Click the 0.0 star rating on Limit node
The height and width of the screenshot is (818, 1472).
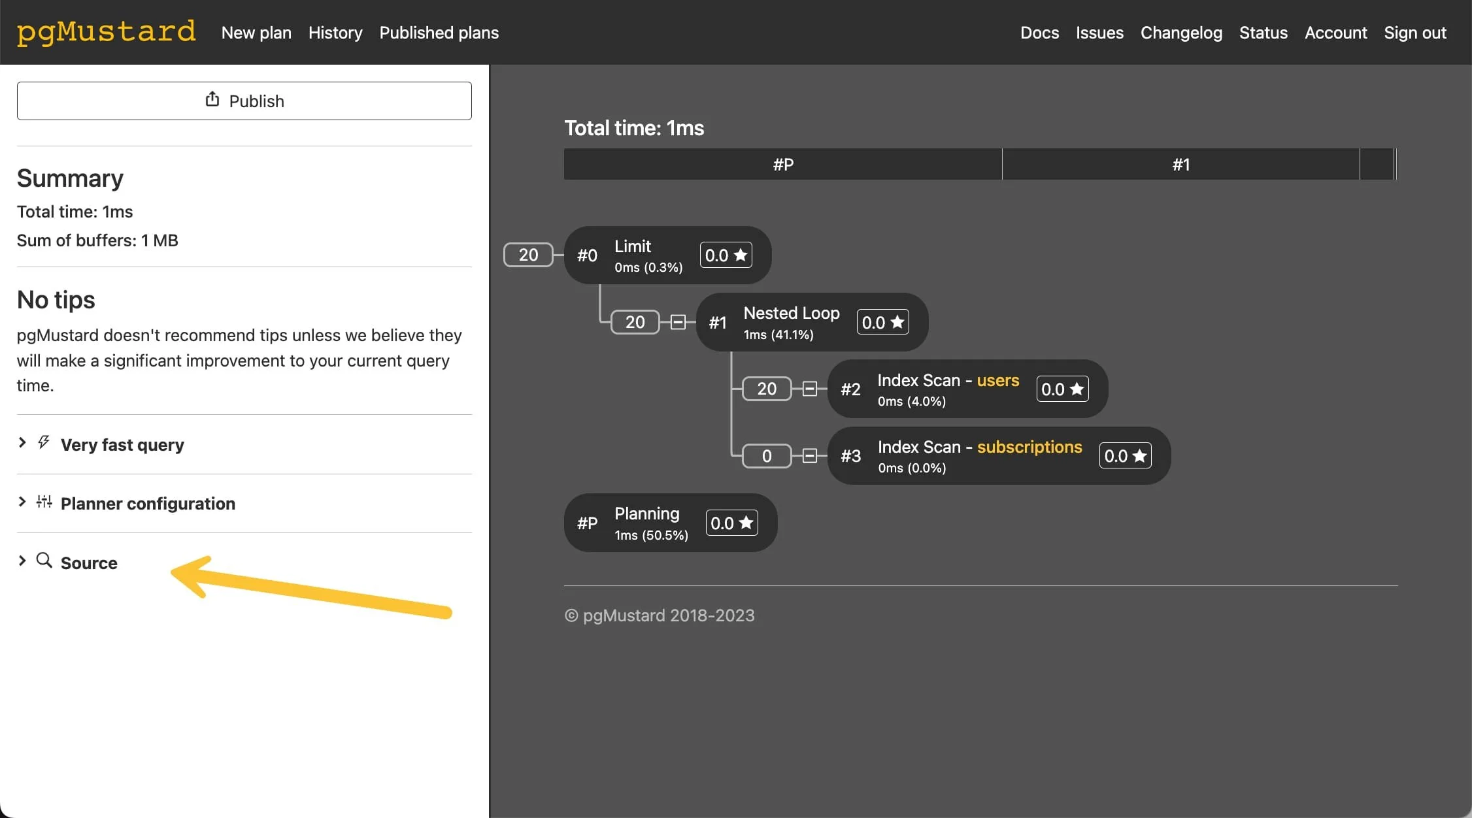pyautogui.click(x=726, y=255)
